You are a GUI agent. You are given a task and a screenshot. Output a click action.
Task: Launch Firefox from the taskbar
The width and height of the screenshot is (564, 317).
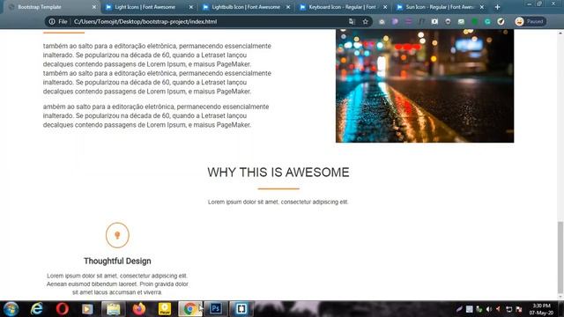click(x=139, y=309)
